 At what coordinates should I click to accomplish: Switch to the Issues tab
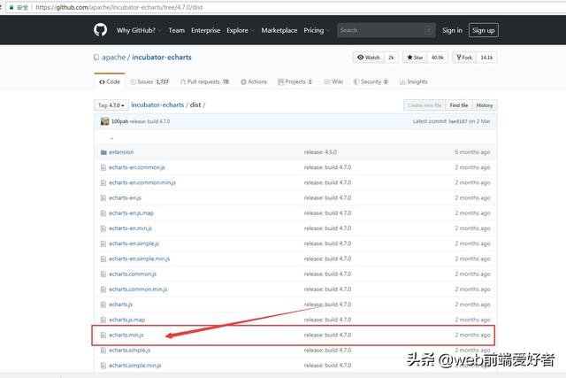(149, 81)
